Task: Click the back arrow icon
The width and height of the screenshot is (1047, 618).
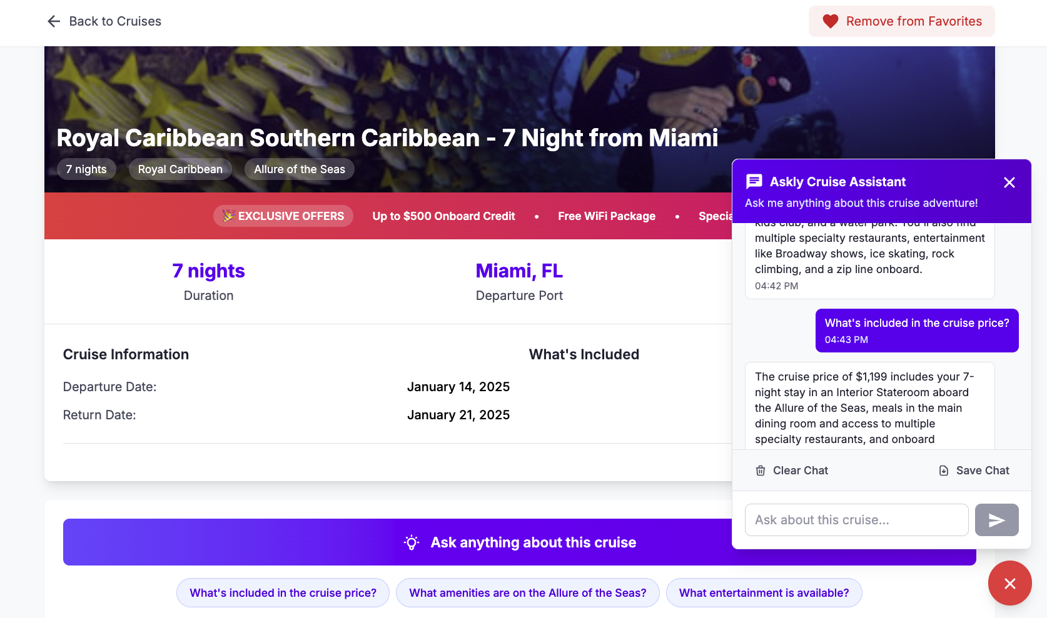Action: click(x=54, y=21)
